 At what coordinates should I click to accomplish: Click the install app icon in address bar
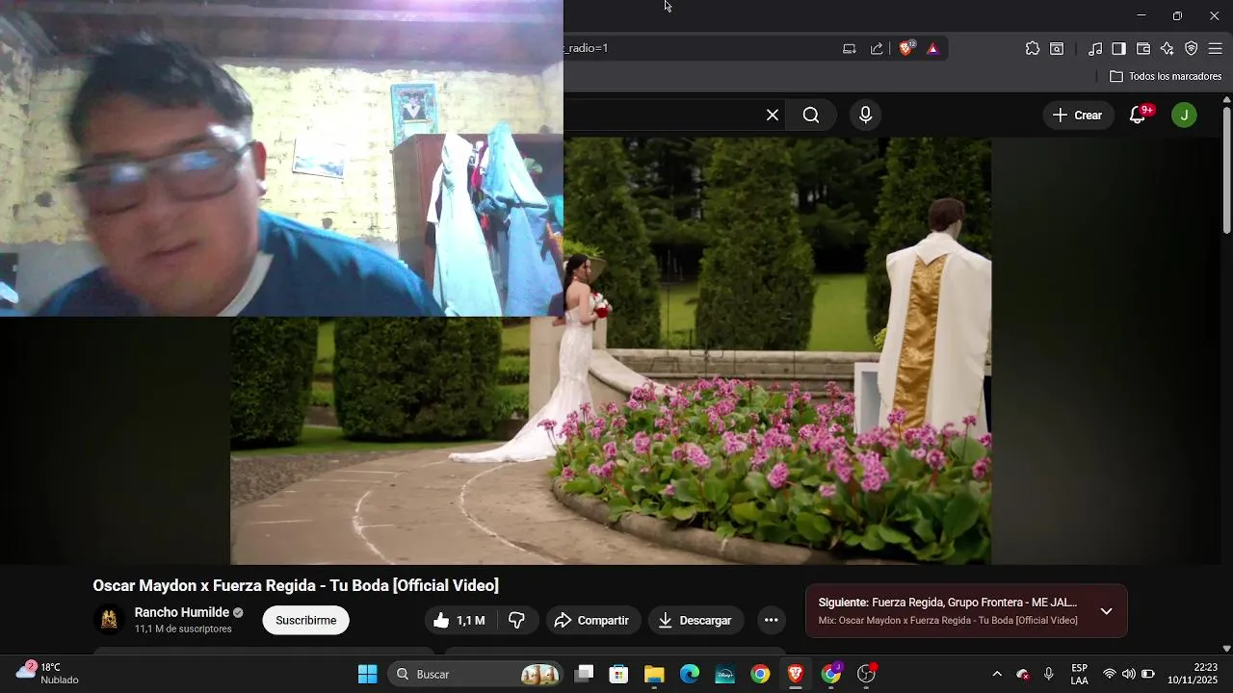(850, 48)
